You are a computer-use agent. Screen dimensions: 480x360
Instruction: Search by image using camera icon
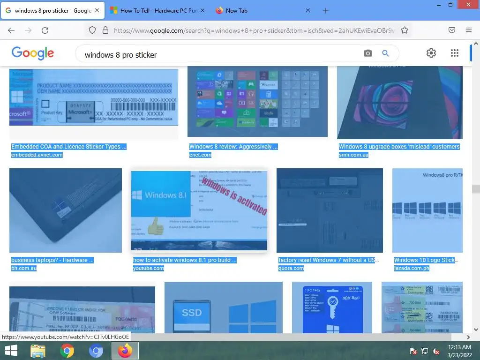point(368,53)
